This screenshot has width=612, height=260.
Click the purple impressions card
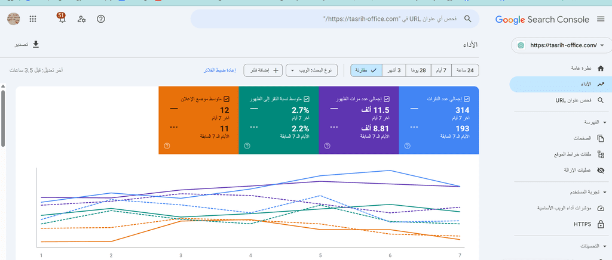(359, 120)
